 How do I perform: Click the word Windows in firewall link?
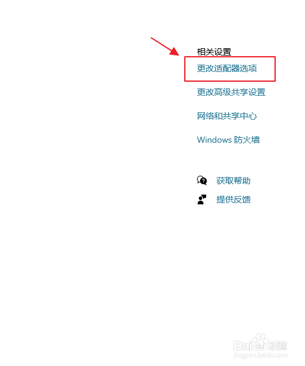[214, 140]
